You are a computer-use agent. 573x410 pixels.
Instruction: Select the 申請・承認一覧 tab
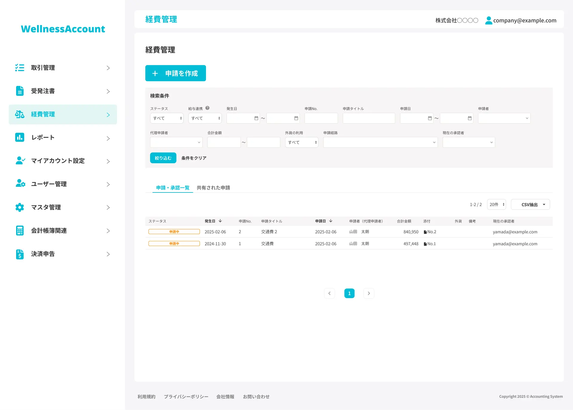tap(172, 188)
